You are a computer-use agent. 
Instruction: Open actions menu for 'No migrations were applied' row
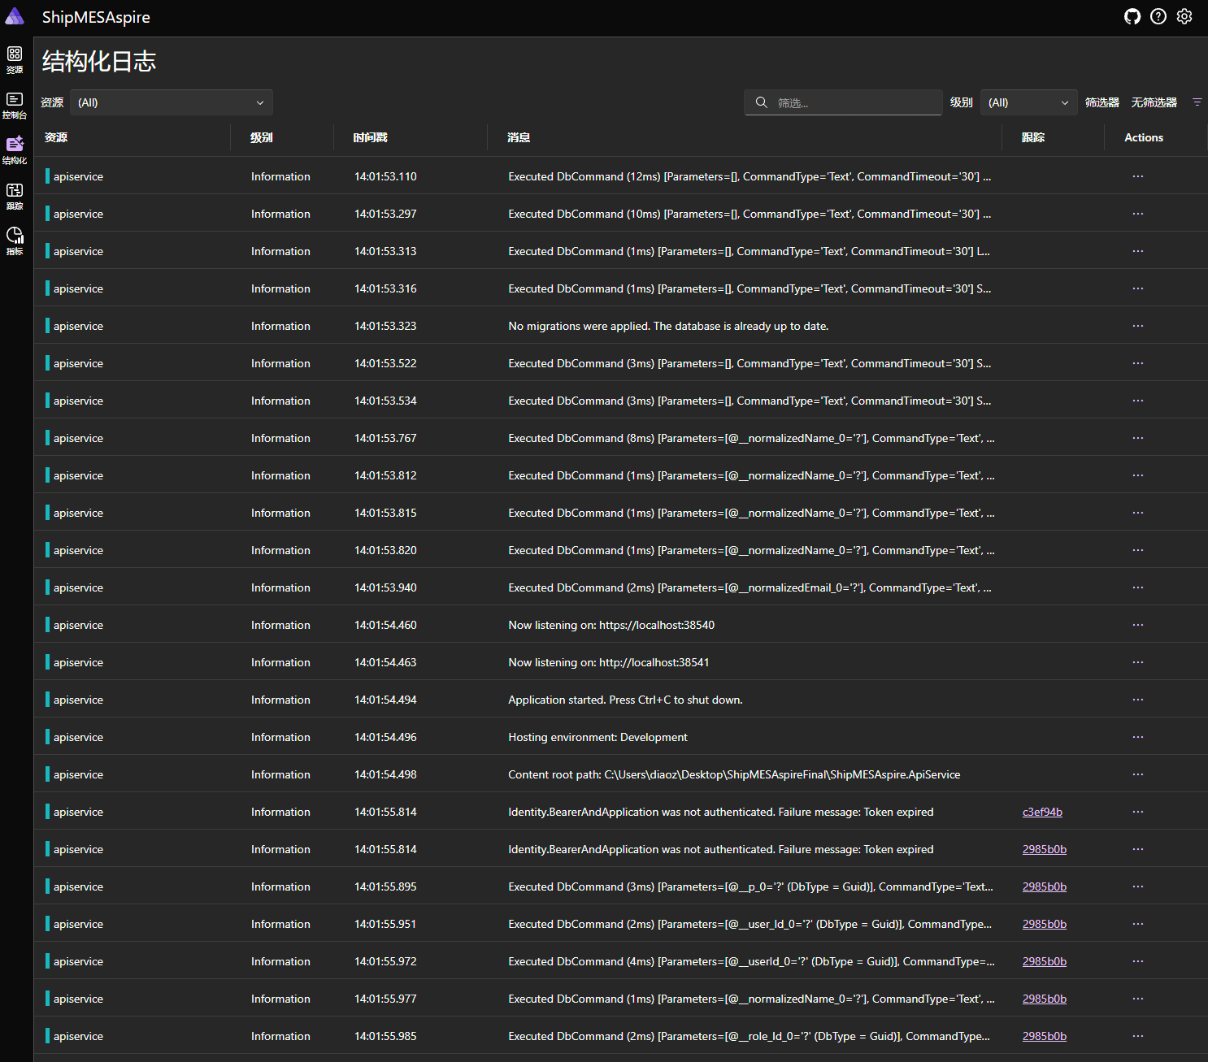[x=1137, y=326]
